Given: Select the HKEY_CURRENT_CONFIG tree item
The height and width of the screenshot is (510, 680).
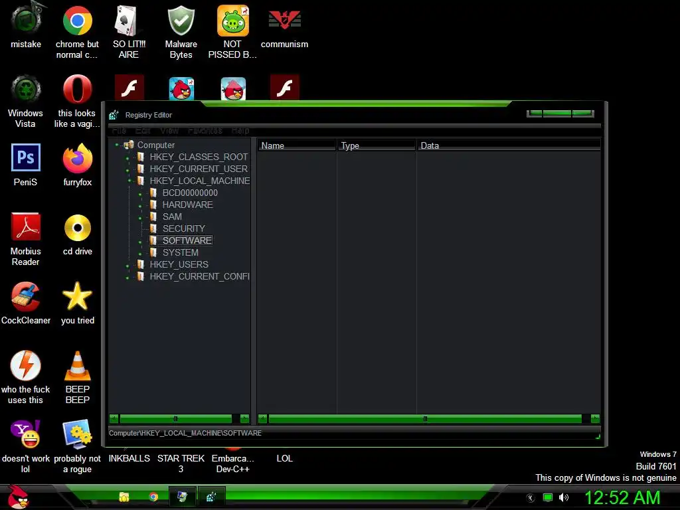Looking at the screenshot, I should coord(199,276).
